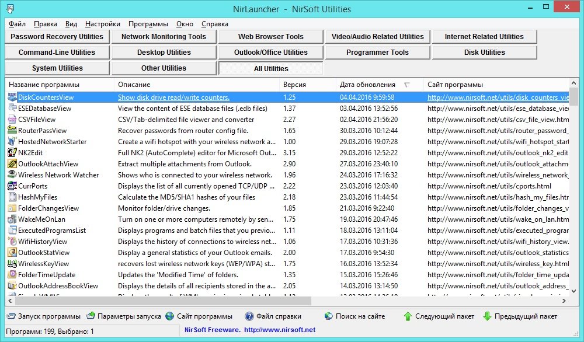Click the RouterPassView icon in list
584x342 pixels.
(x=12, y=131)
